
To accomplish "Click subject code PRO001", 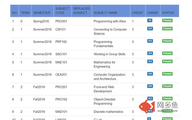I will click(x=61, y=21).
